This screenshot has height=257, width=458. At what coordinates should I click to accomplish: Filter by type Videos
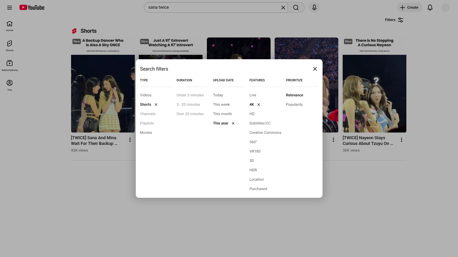pyautogui.click(x=146, y=95)
